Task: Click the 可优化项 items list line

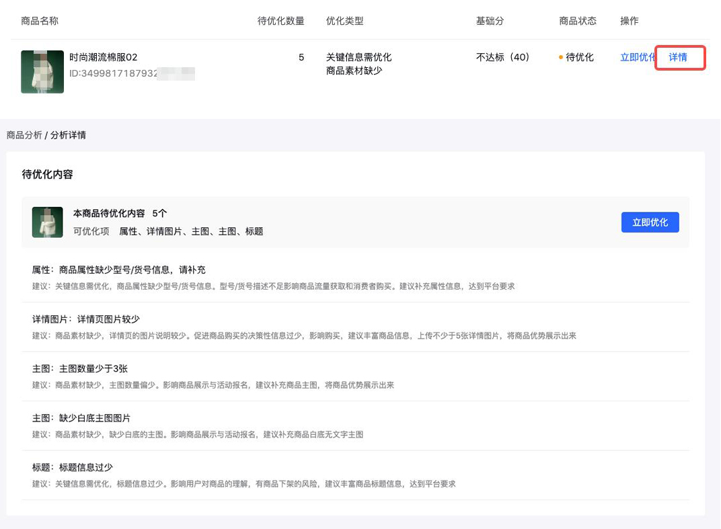Action: [168, 231]
